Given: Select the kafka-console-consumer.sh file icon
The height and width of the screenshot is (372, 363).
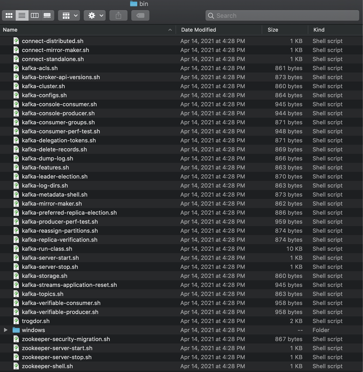Looking at the screenshot, I should 16,104.
